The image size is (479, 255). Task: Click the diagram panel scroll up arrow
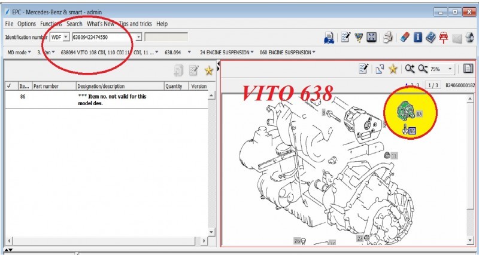pos(471,99)
